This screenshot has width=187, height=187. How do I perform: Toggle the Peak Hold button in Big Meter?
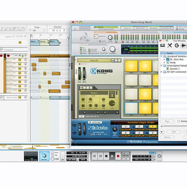[89, 53]
